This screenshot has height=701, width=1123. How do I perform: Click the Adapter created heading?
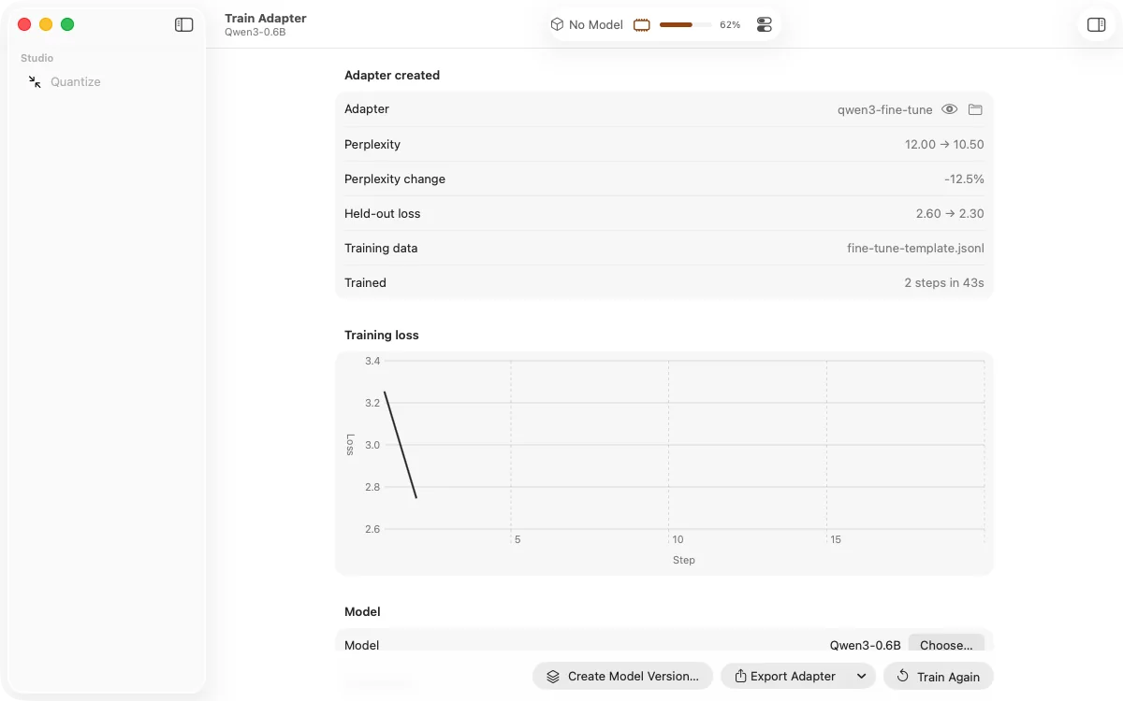(x=392, y=76)
